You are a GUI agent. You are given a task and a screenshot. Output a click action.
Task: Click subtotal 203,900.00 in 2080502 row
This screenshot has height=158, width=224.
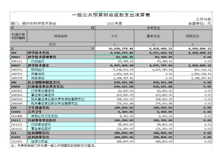114,95
